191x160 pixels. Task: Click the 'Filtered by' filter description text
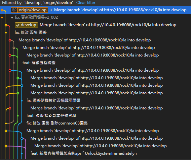click(38, 3)
